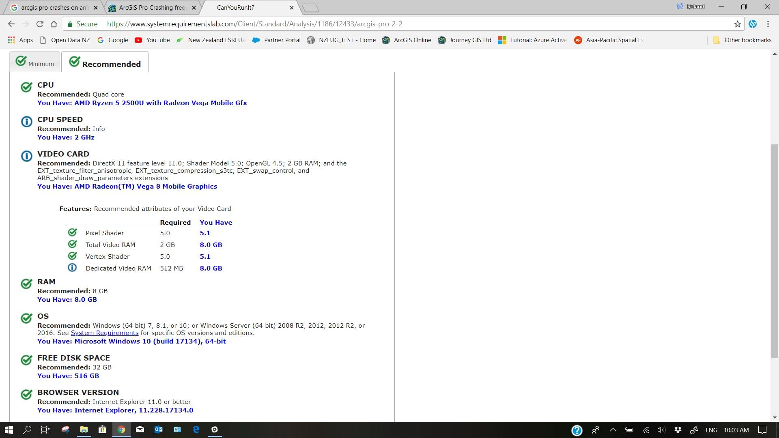Open the Mail app from the taskbar

click(140, 430)
